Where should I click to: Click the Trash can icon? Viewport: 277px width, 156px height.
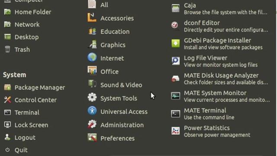click(7, 49)
